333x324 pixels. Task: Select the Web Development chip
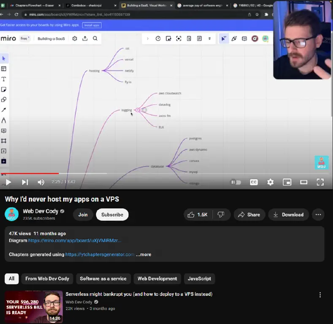click(157, 278)
